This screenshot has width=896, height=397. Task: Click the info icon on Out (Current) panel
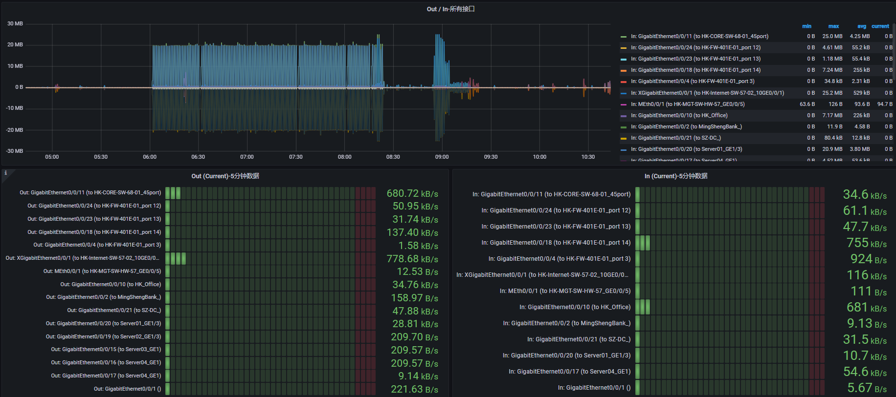pos(5,173)
